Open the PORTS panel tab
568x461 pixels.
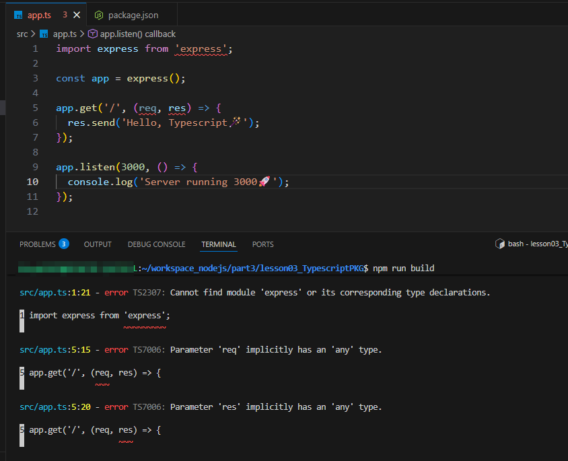point(263,244)
